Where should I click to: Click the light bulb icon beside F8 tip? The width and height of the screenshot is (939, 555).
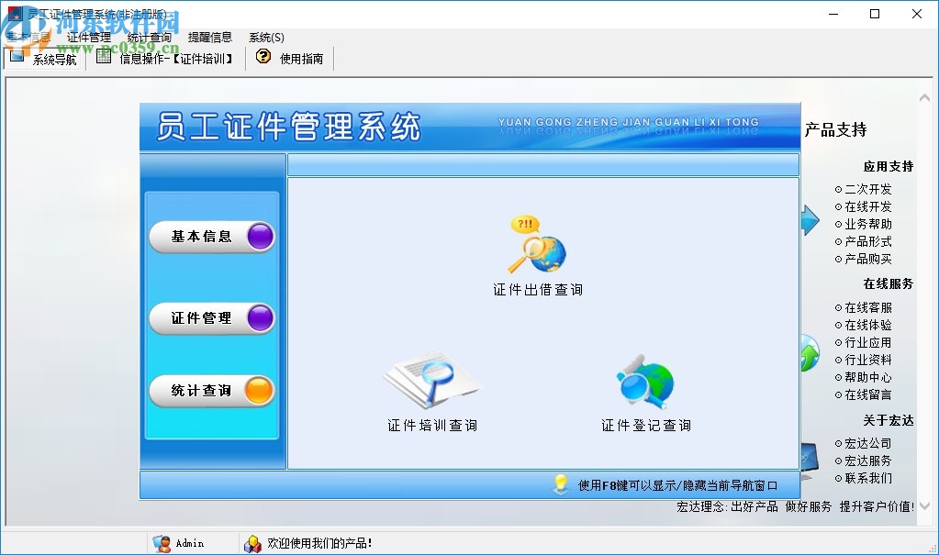[561, 485]
